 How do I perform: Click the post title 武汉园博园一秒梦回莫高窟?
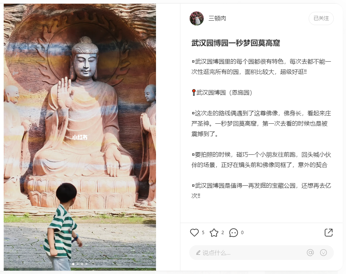pos(236,43)
